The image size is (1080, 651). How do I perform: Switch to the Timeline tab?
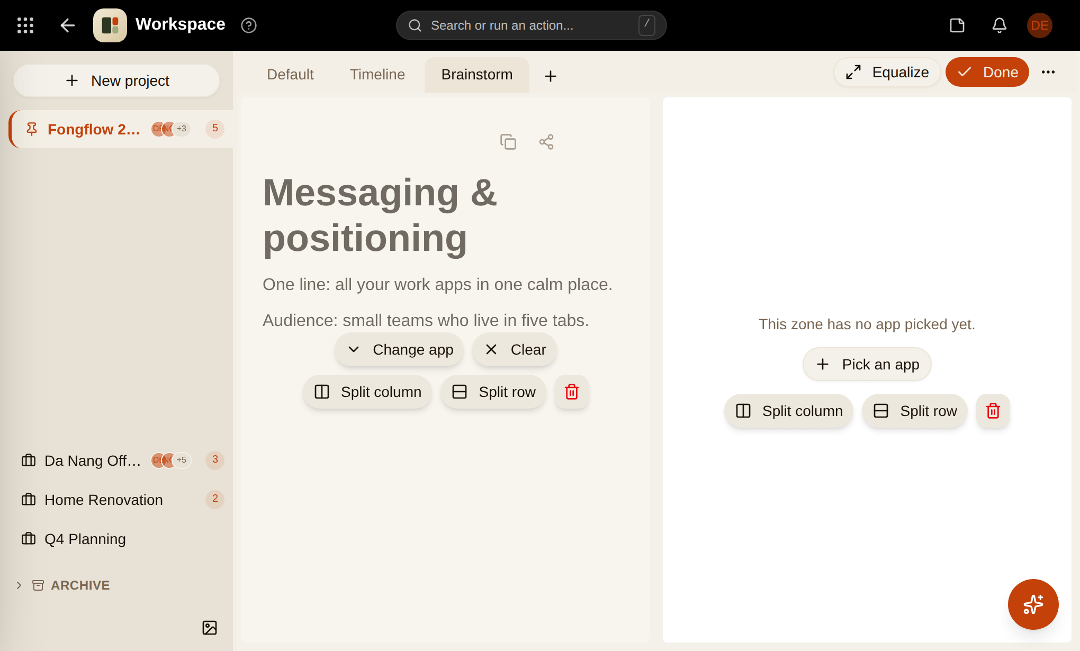click(377, 75)
